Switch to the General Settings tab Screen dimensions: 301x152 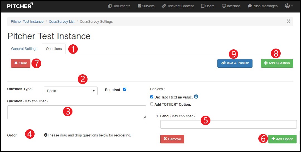click(24, 49)
